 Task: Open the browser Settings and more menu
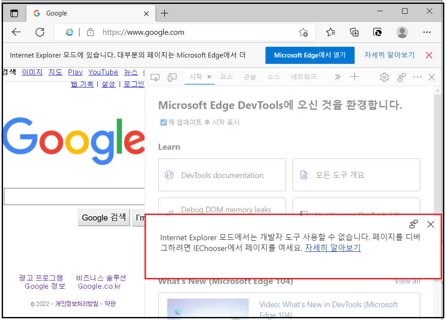[427, 32]
